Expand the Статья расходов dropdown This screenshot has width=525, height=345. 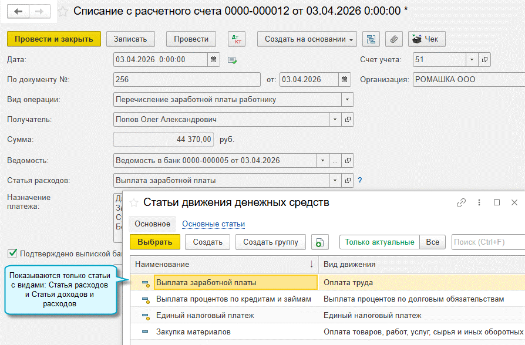coord(335,180)
